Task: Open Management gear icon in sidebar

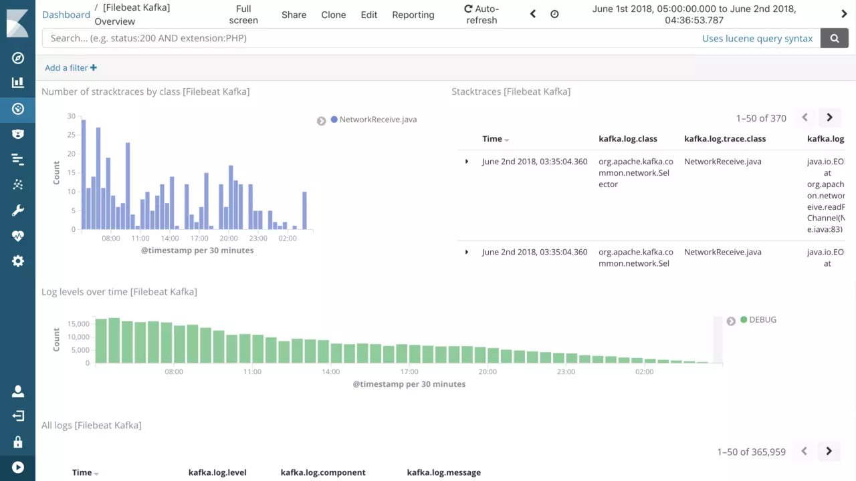Action: click(18, 261)
